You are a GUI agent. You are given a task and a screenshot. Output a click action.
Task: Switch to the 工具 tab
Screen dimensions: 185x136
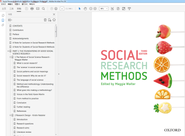(11, 9)
